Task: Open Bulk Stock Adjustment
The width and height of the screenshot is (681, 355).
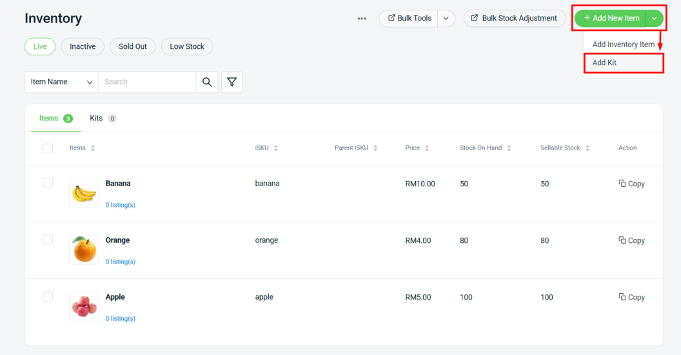Action: pos(515,18)
